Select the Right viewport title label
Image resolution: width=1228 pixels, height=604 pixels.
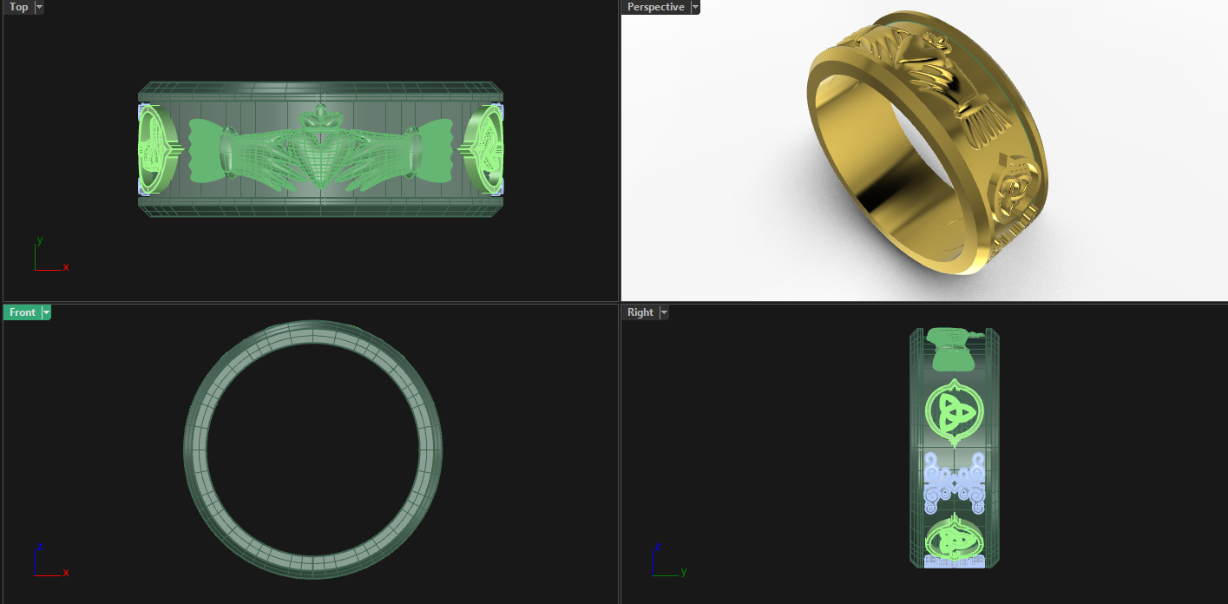click(640, 312)
